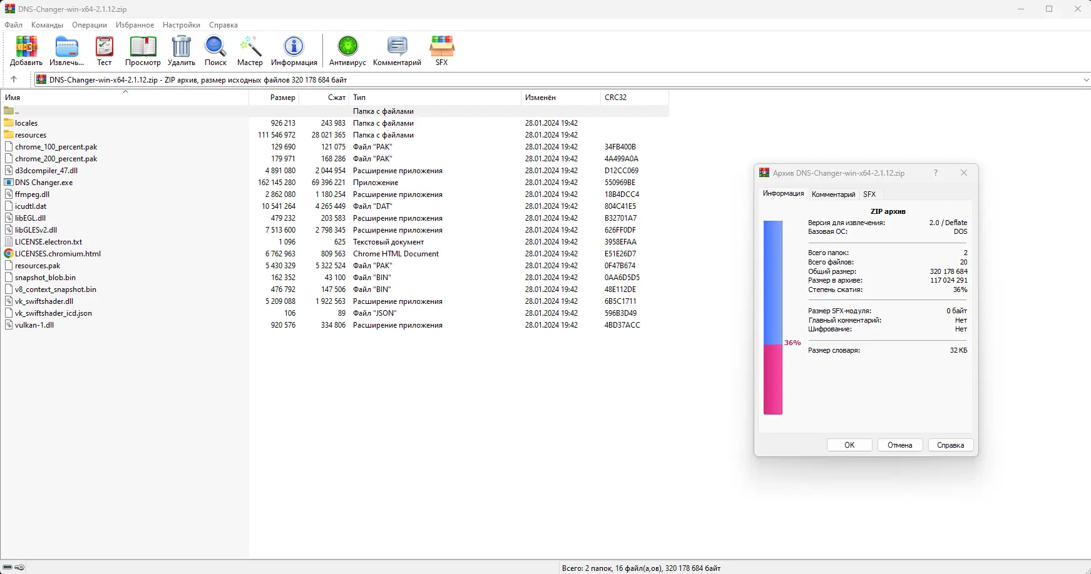Viewport: 1091px width, 574px height.
Task: Click the WinRAR icon in the main title bar
Action: (x=9, y=9)
